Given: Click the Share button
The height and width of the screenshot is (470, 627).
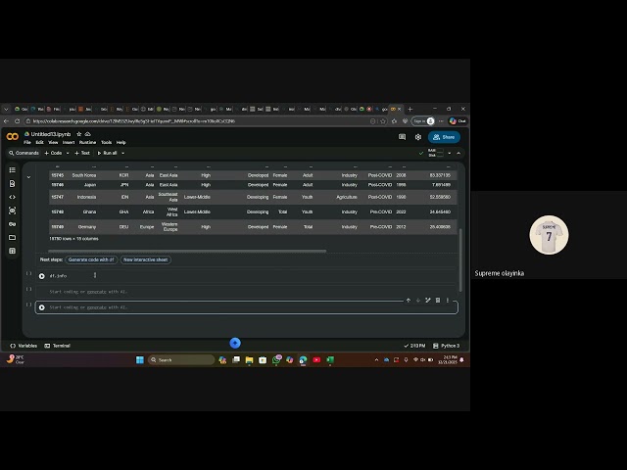Looking at the screenshot, I should (x=444, y=137).
